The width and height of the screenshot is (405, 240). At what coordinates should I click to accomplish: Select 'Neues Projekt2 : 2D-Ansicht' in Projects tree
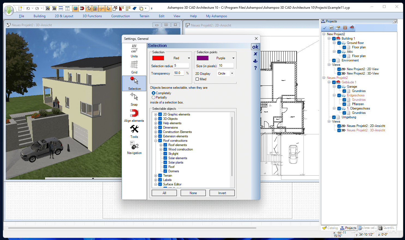(x=366, y=126)
